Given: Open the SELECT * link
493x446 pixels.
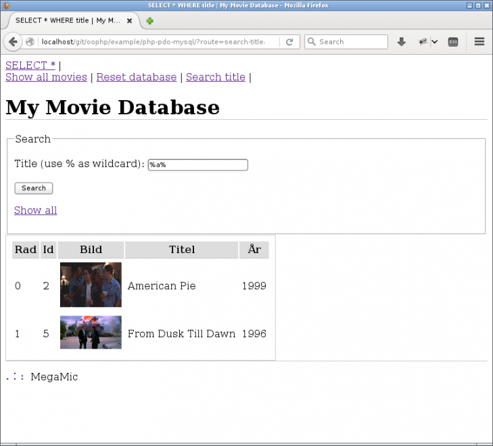Looking at the screenshot, I should point(30,65).
